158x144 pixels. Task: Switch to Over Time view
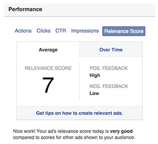tap(111, 49)
